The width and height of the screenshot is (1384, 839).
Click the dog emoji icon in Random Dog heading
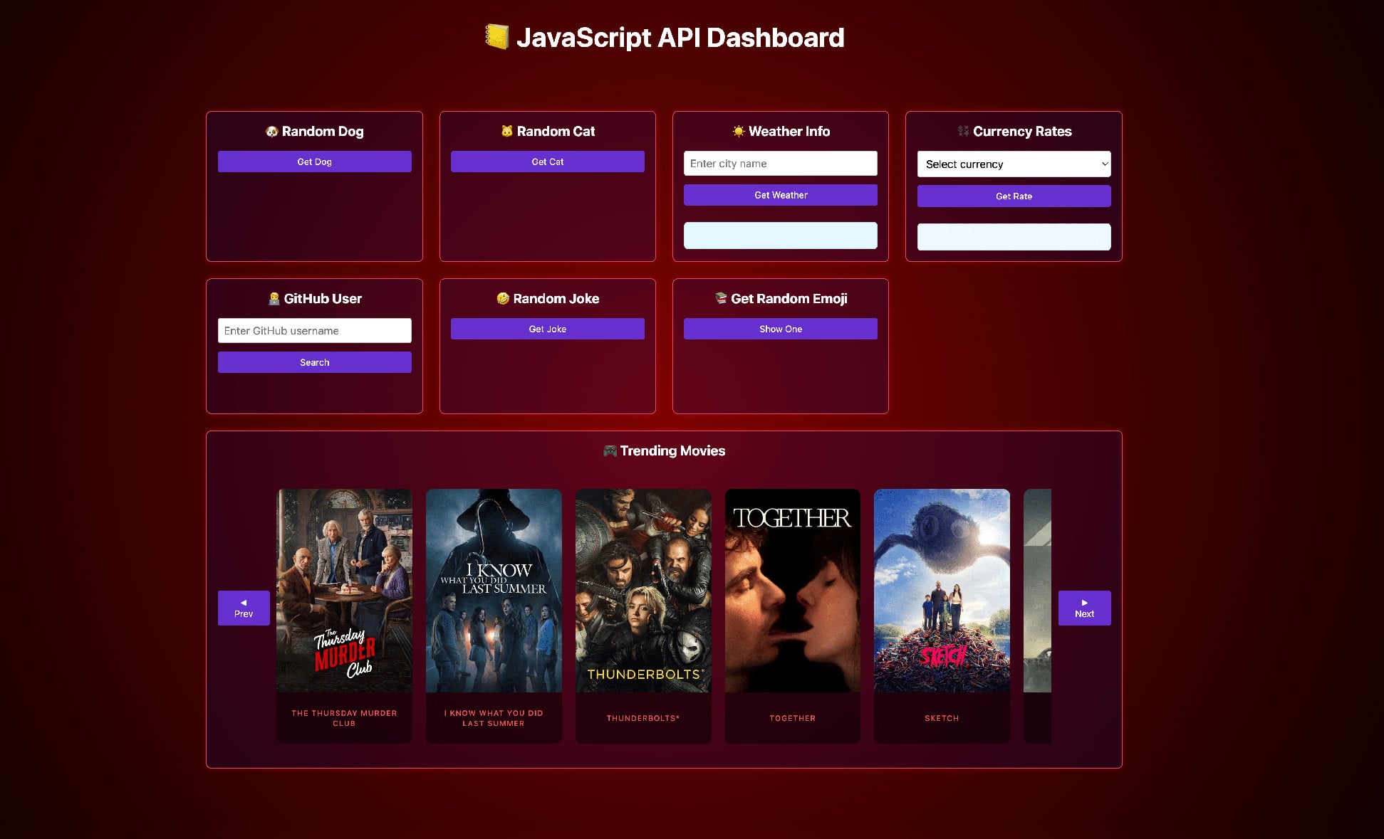(x=271, y=132)
